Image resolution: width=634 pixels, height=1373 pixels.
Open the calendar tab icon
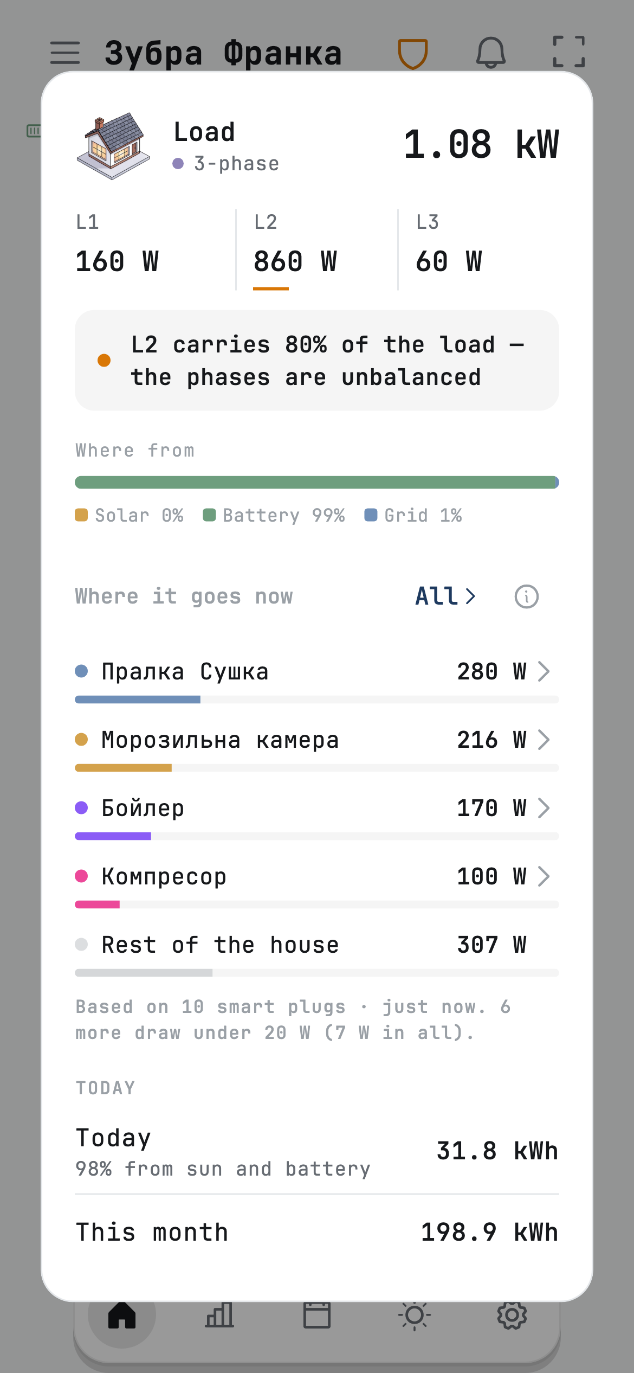(x=317, y=1315)
